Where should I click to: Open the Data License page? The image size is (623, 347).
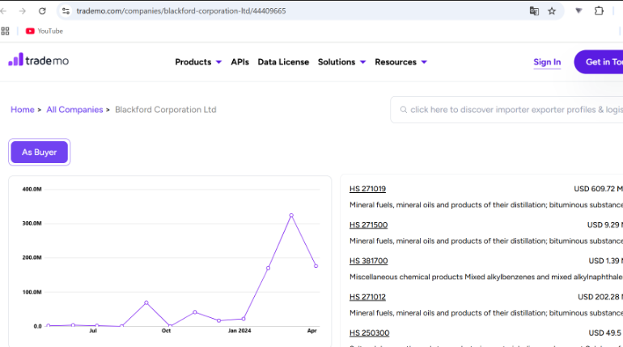click(x=283, y=62)
